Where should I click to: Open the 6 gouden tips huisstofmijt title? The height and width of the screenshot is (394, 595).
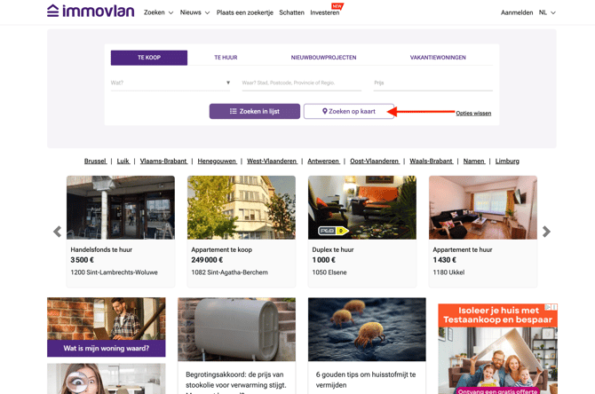tap(366, 380)
